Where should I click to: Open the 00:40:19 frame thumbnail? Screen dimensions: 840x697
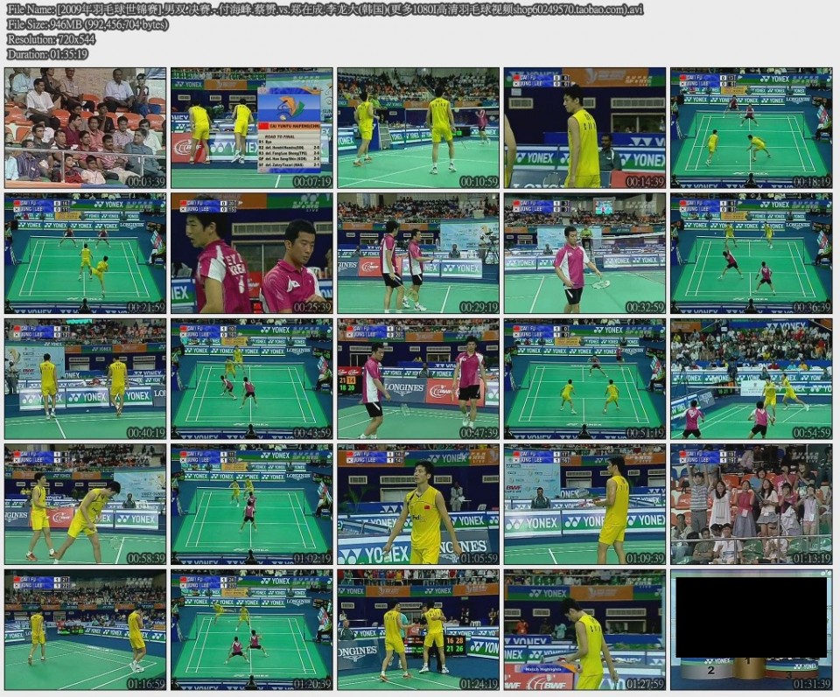tap(85, 379)
